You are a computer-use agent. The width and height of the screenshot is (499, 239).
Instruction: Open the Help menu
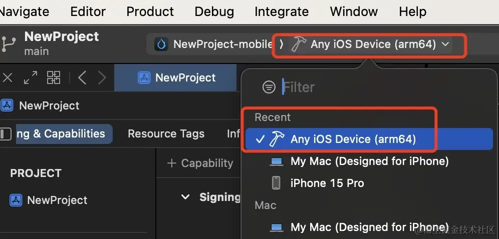pos(412,12)
